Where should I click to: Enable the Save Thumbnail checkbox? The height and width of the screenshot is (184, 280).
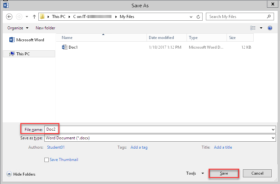click(x=47, y=160)
